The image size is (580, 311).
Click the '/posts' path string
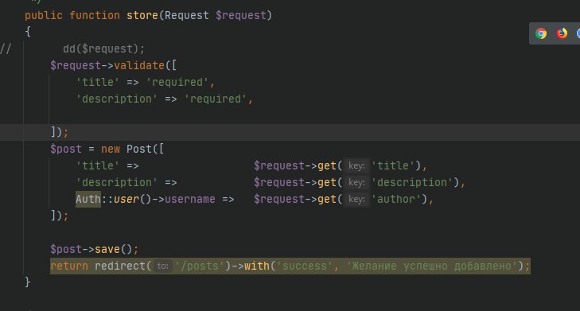pos(200,266)
